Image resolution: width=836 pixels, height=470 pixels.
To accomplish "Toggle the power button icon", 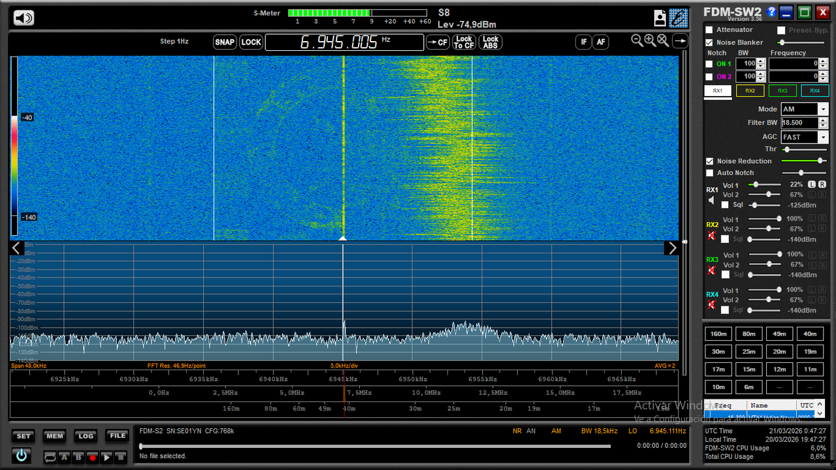I will [x=22, y=456].
